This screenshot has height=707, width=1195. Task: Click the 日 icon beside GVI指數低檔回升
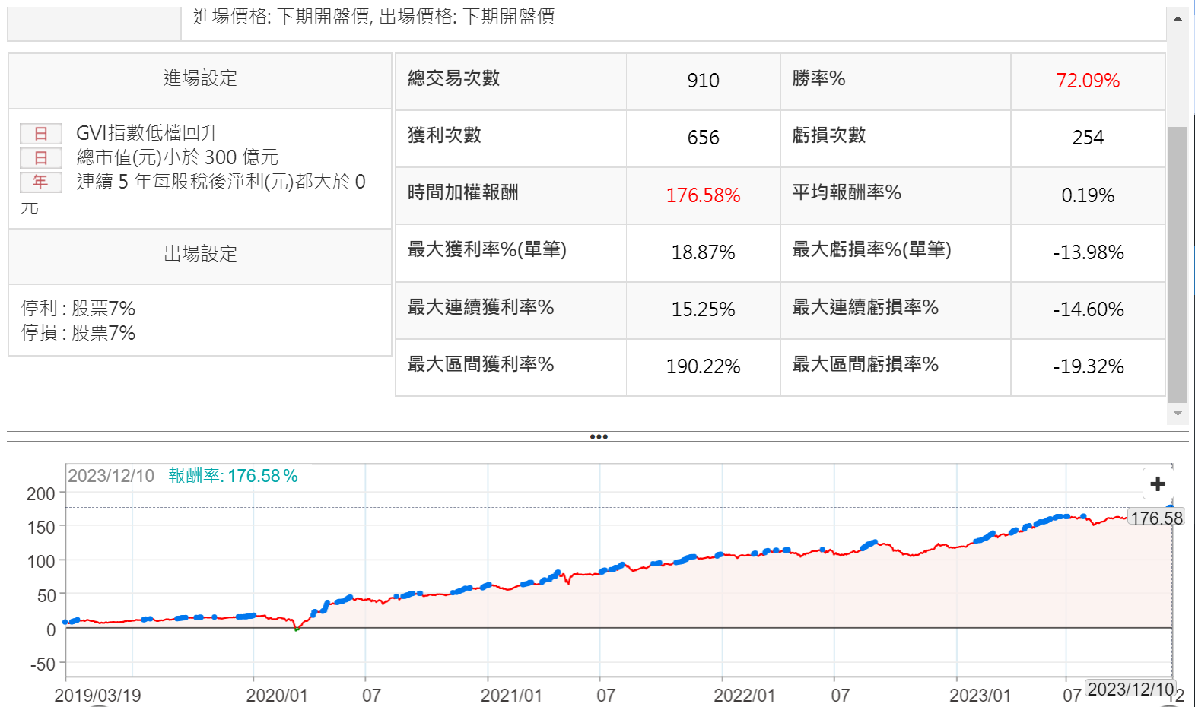(41, 134)
